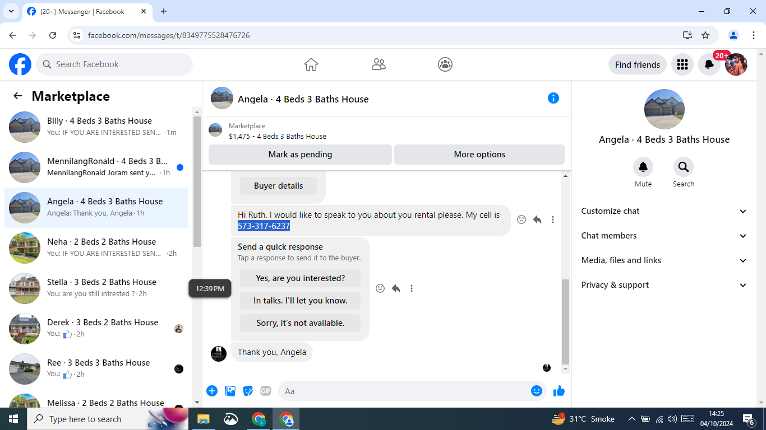Viewport: 766px width, 430px height.
Task: Send 'In talks. I'll let you know.' response
Action: (x=300, y=301)
